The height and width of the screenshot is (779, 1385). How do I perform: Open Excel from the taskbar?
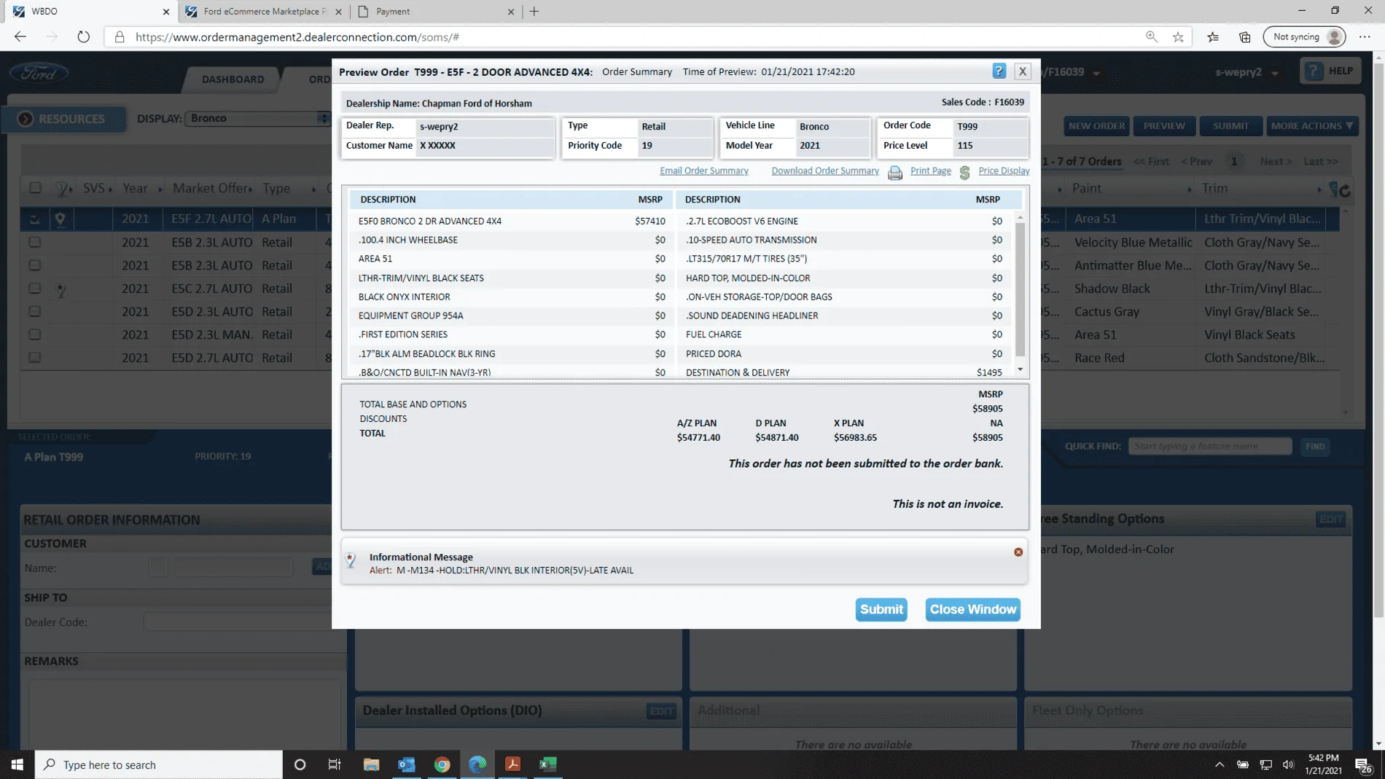point(547,764)
